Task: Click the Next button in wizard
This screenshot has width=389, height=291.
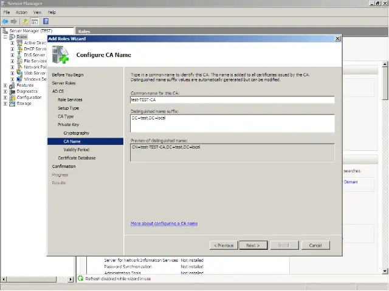Action: 252,245
